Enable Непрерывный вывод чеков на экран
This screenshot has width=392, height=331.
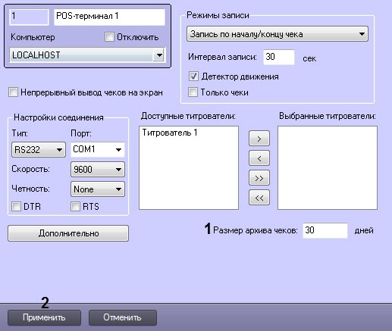pos(13,92)
